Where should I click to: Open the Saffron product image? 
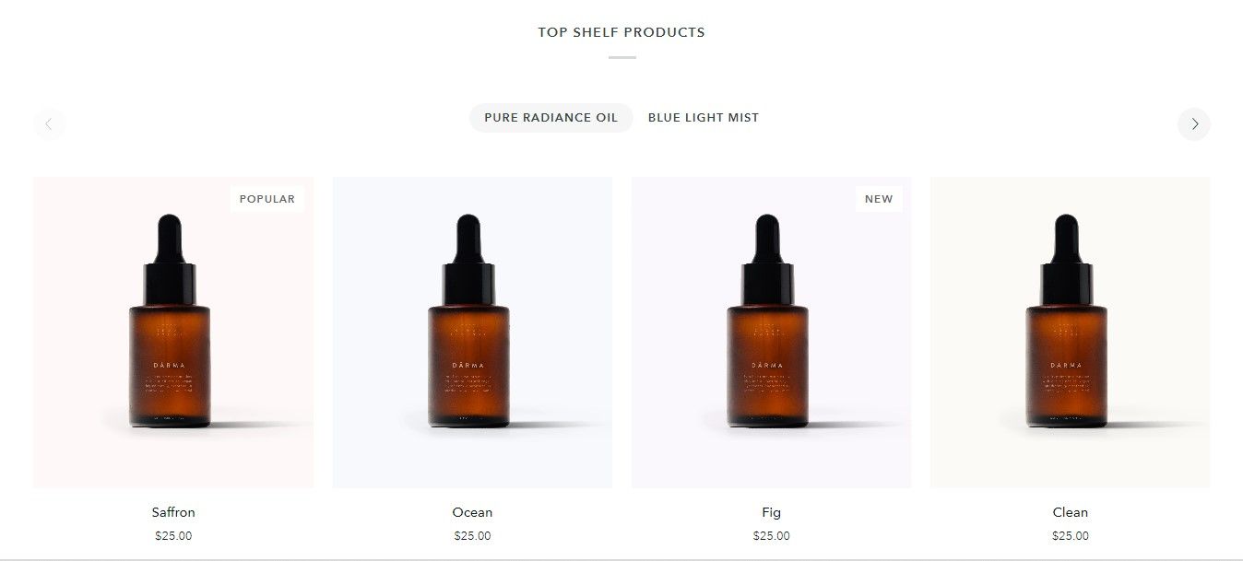click(x=173, y=333)
